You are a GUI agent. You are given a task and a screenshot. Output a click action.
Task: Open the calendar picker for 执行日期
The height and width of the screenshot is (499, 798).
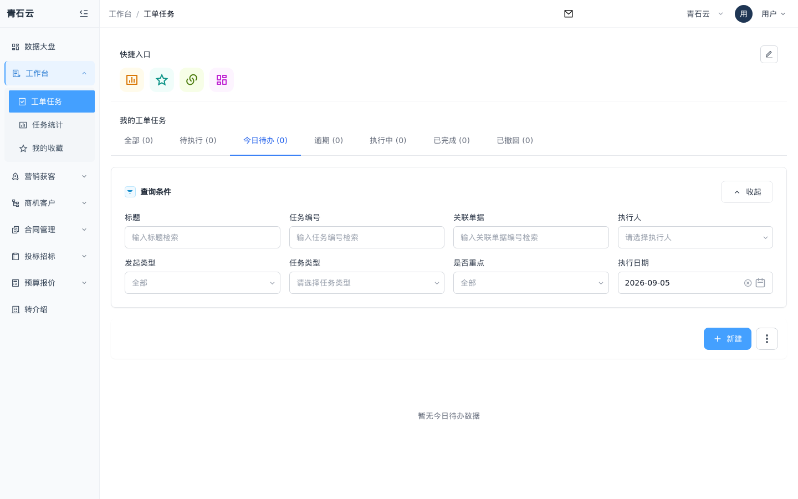(x=760, y=283)
